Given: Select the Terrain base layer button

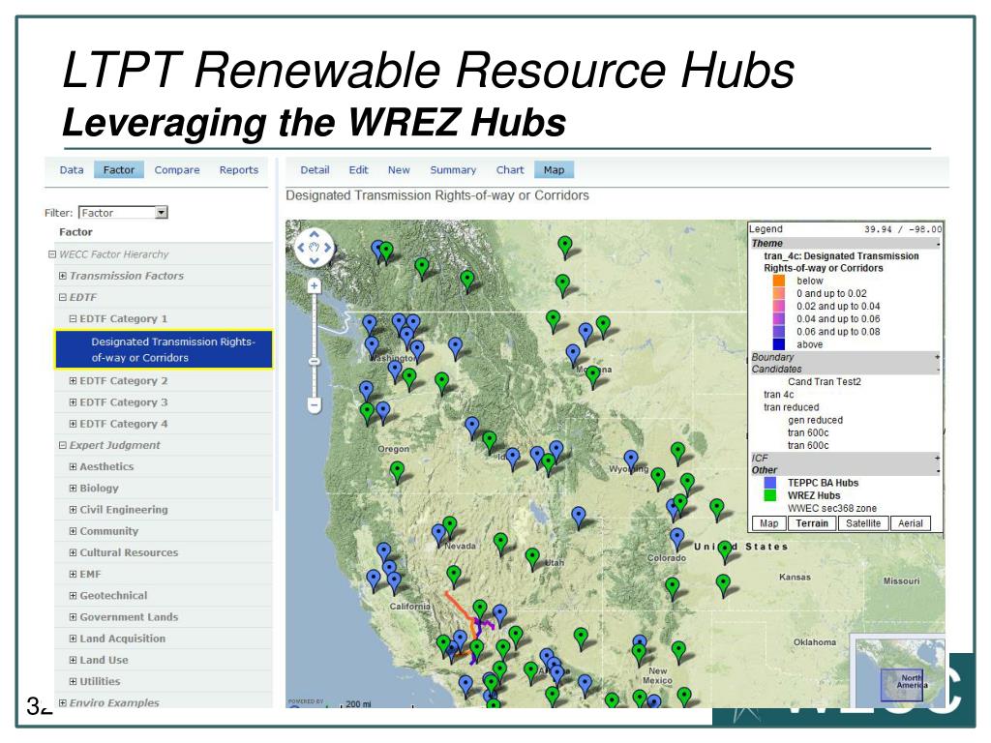Looking at the screenshot, I should (812, 523).
